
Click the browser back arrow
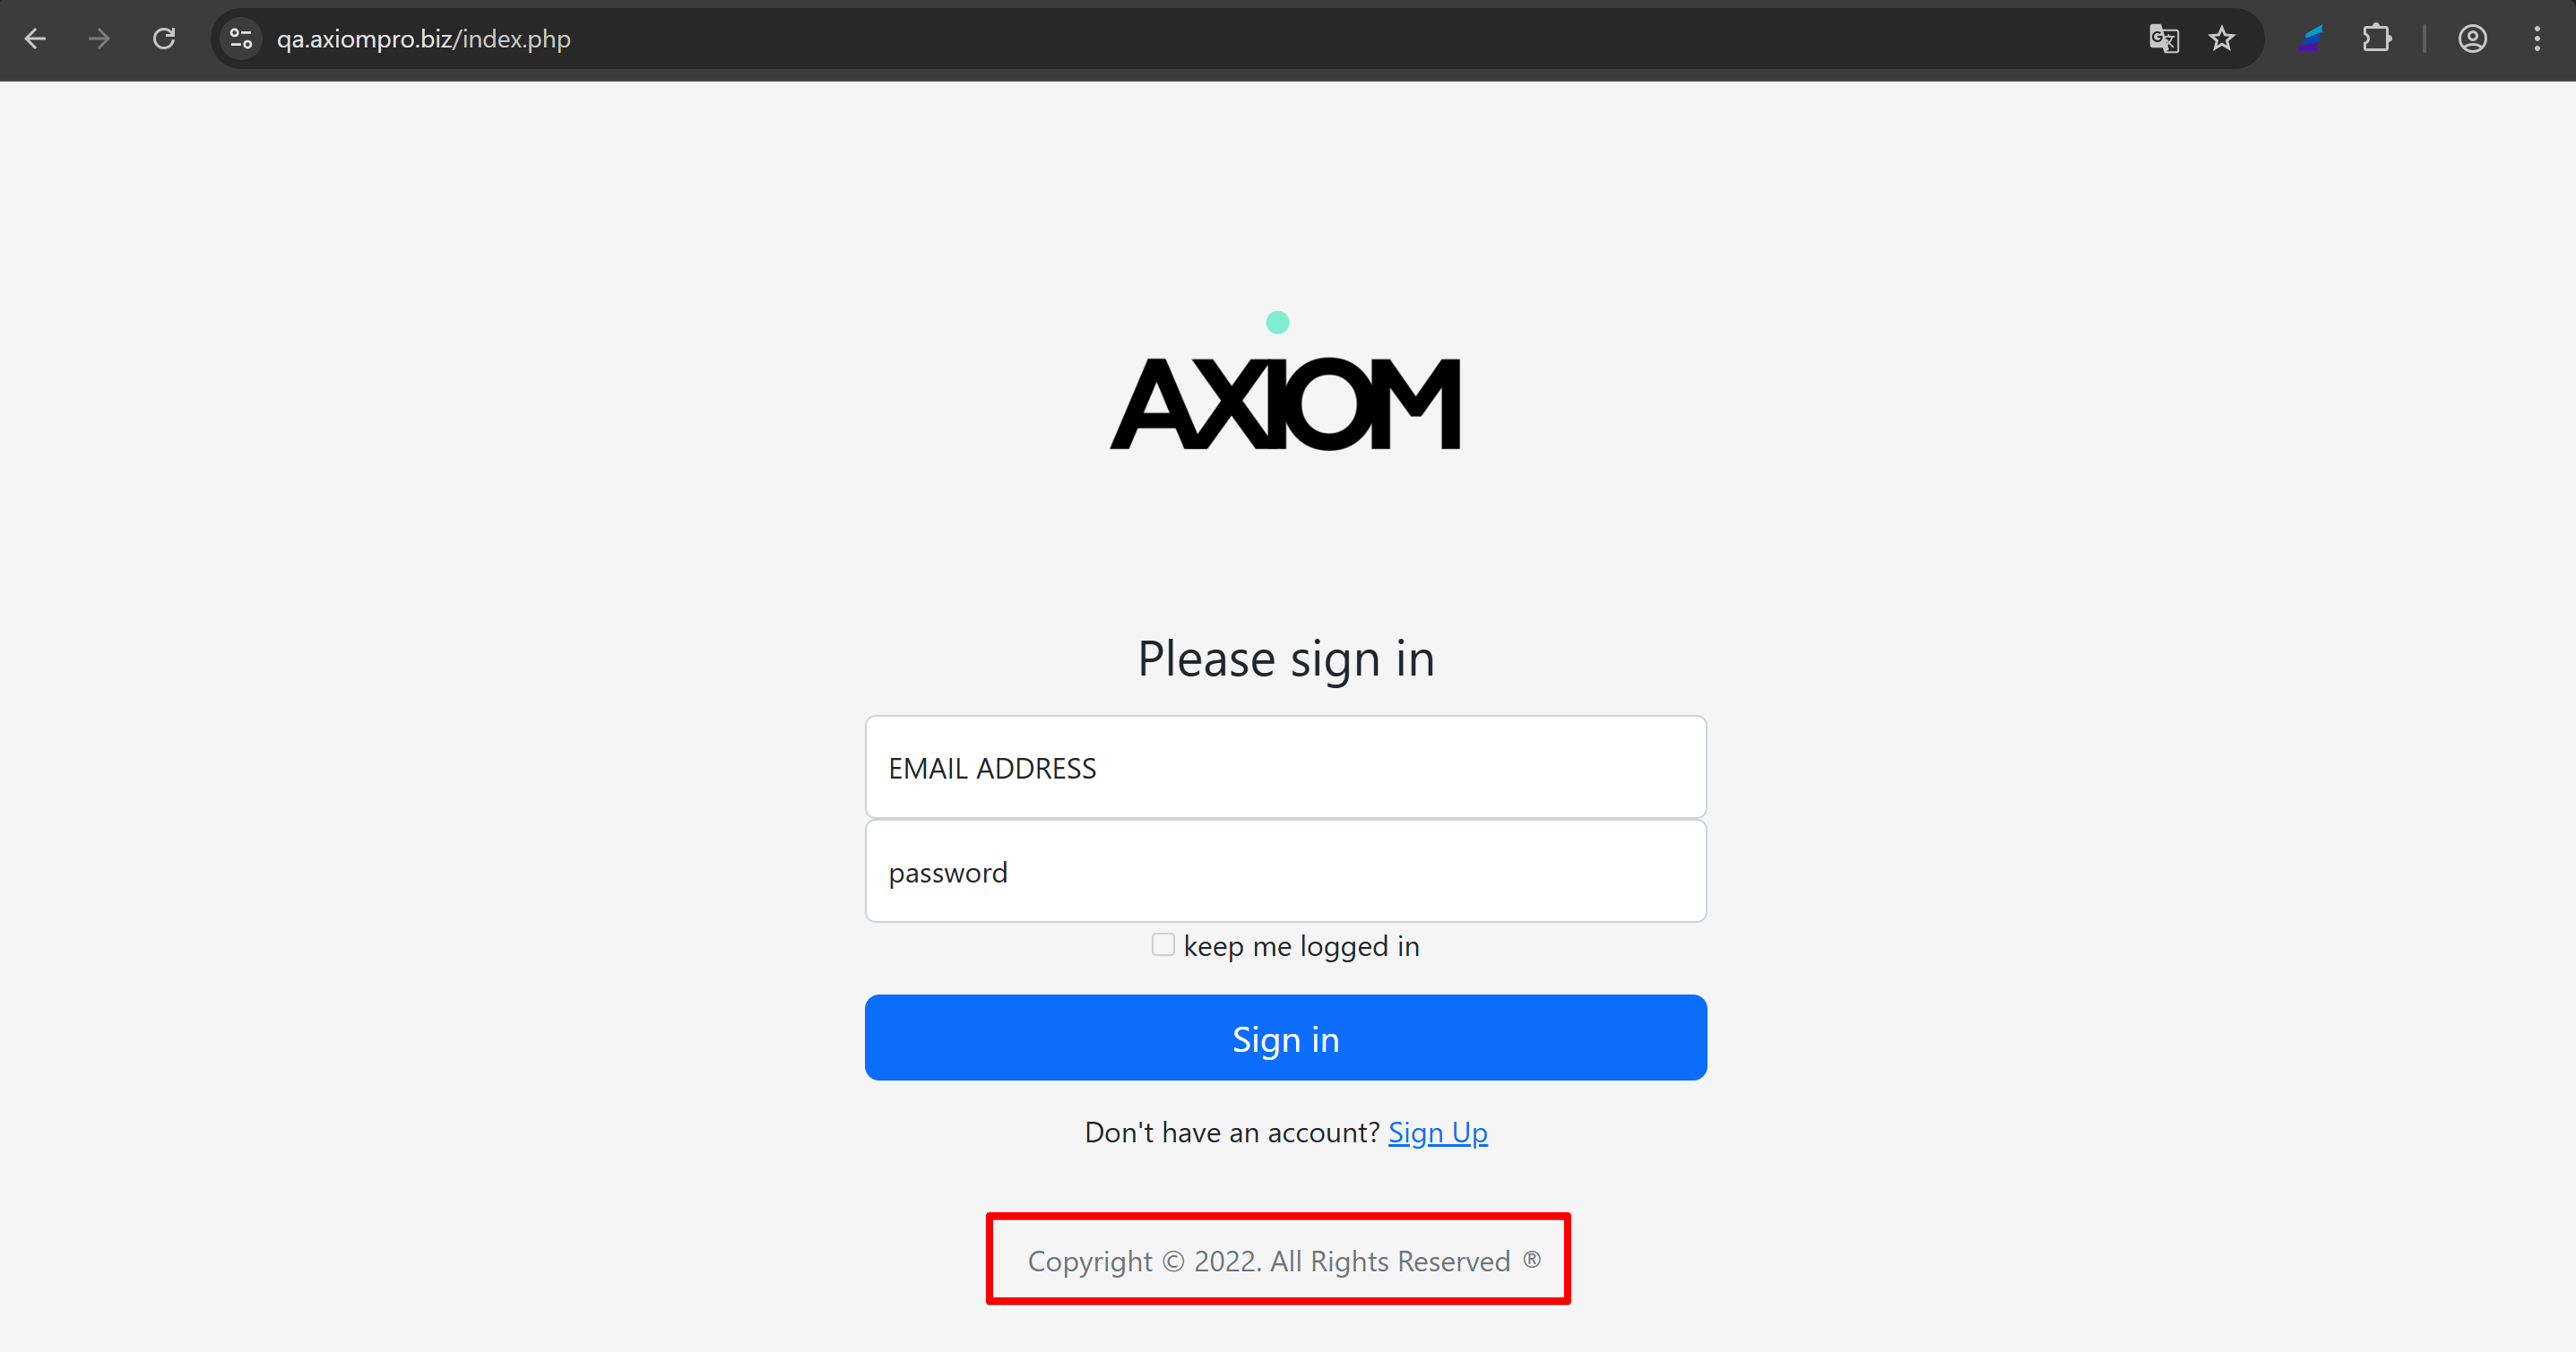(x=36, y=39)
